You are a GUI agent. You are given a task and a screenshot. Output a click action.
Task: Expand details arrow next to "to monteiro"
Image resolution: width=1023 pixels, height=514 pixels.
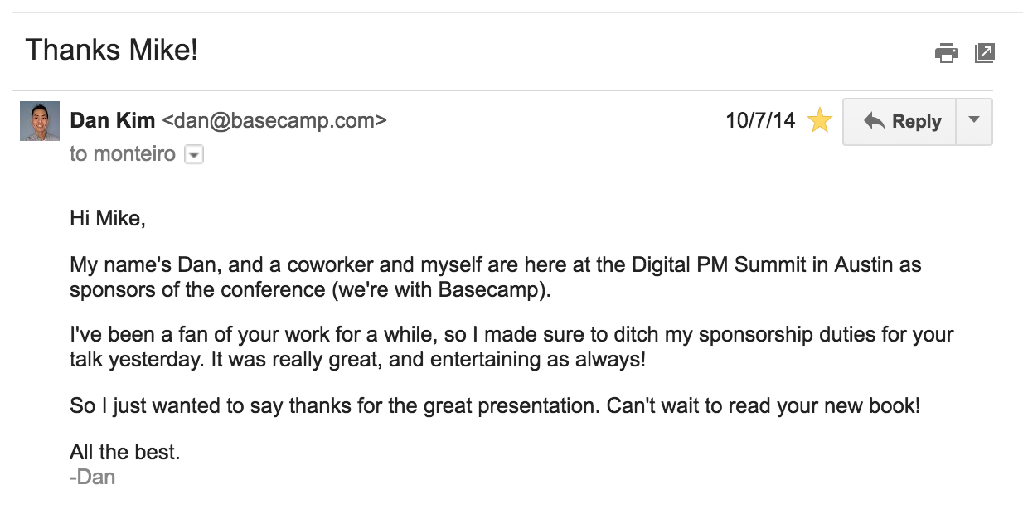193,154
